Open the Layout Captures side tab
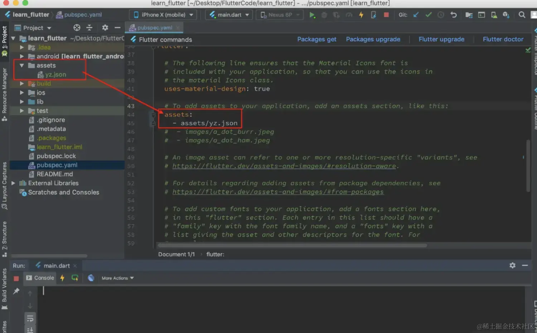 pos(4,186)
